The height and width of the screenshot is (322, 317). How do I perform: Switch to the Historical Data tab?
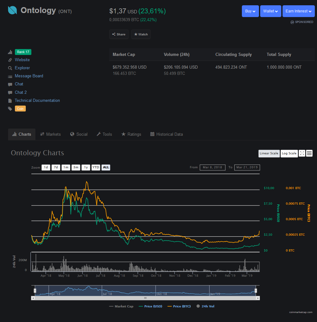166,134
